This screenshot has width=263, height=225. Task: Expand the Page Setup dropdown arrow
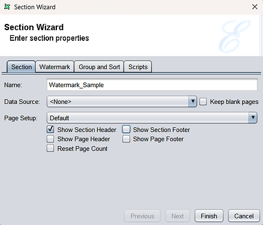(253, 118)
